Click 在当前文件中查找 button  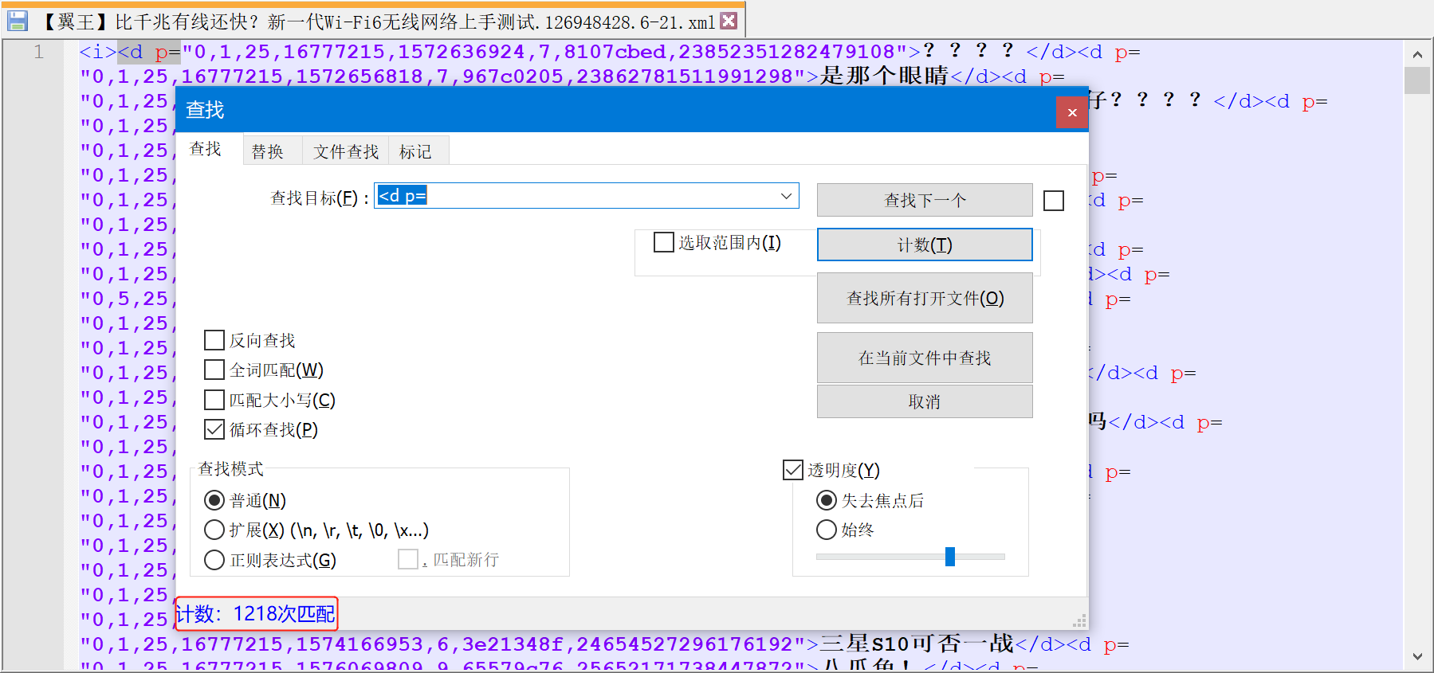point(925,358)
